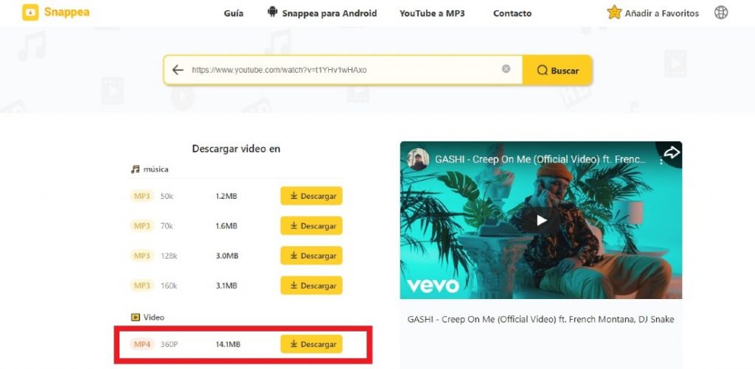Click the back arrow in search bar
Screen dimensions: 755x369
click(178, 70)
